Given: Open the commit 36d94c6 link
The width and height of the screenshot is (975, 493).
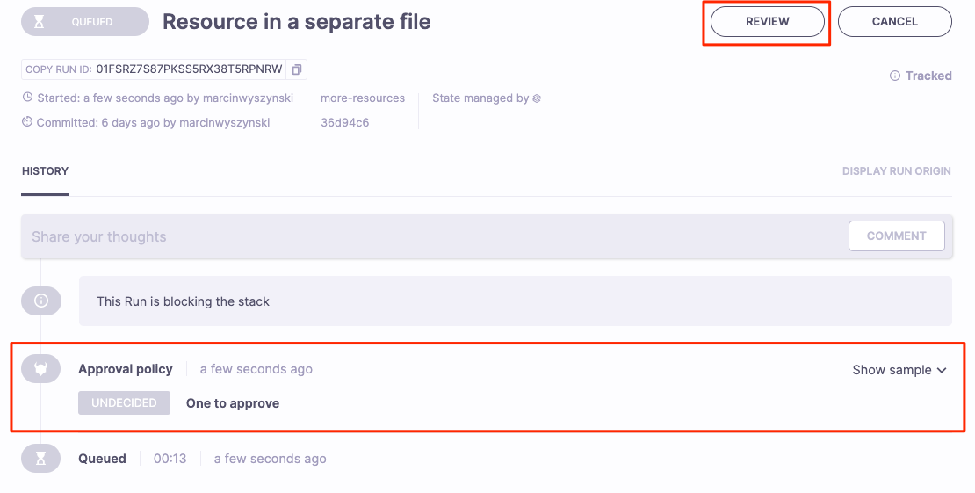Looking at the screenshot, I should [x=344, y=123].
